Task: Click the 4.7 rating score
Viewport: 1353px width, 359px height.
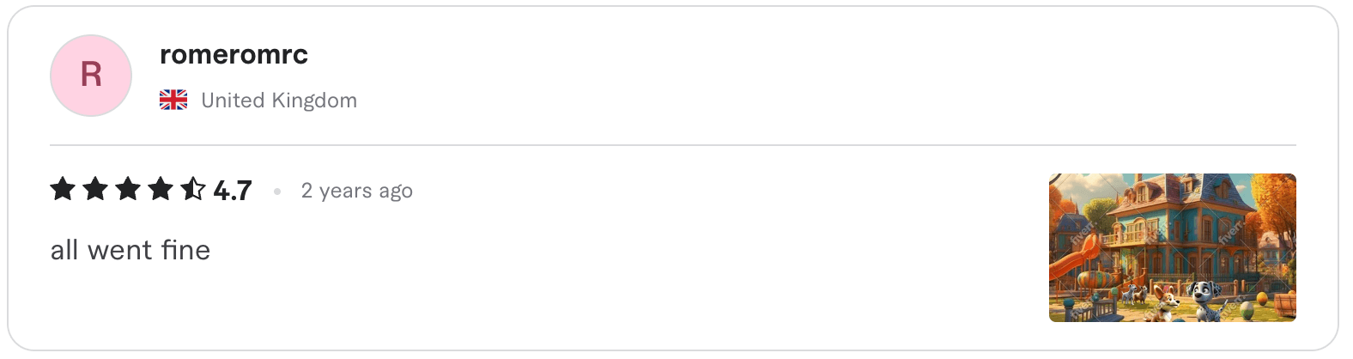Action: pos(233,191)
